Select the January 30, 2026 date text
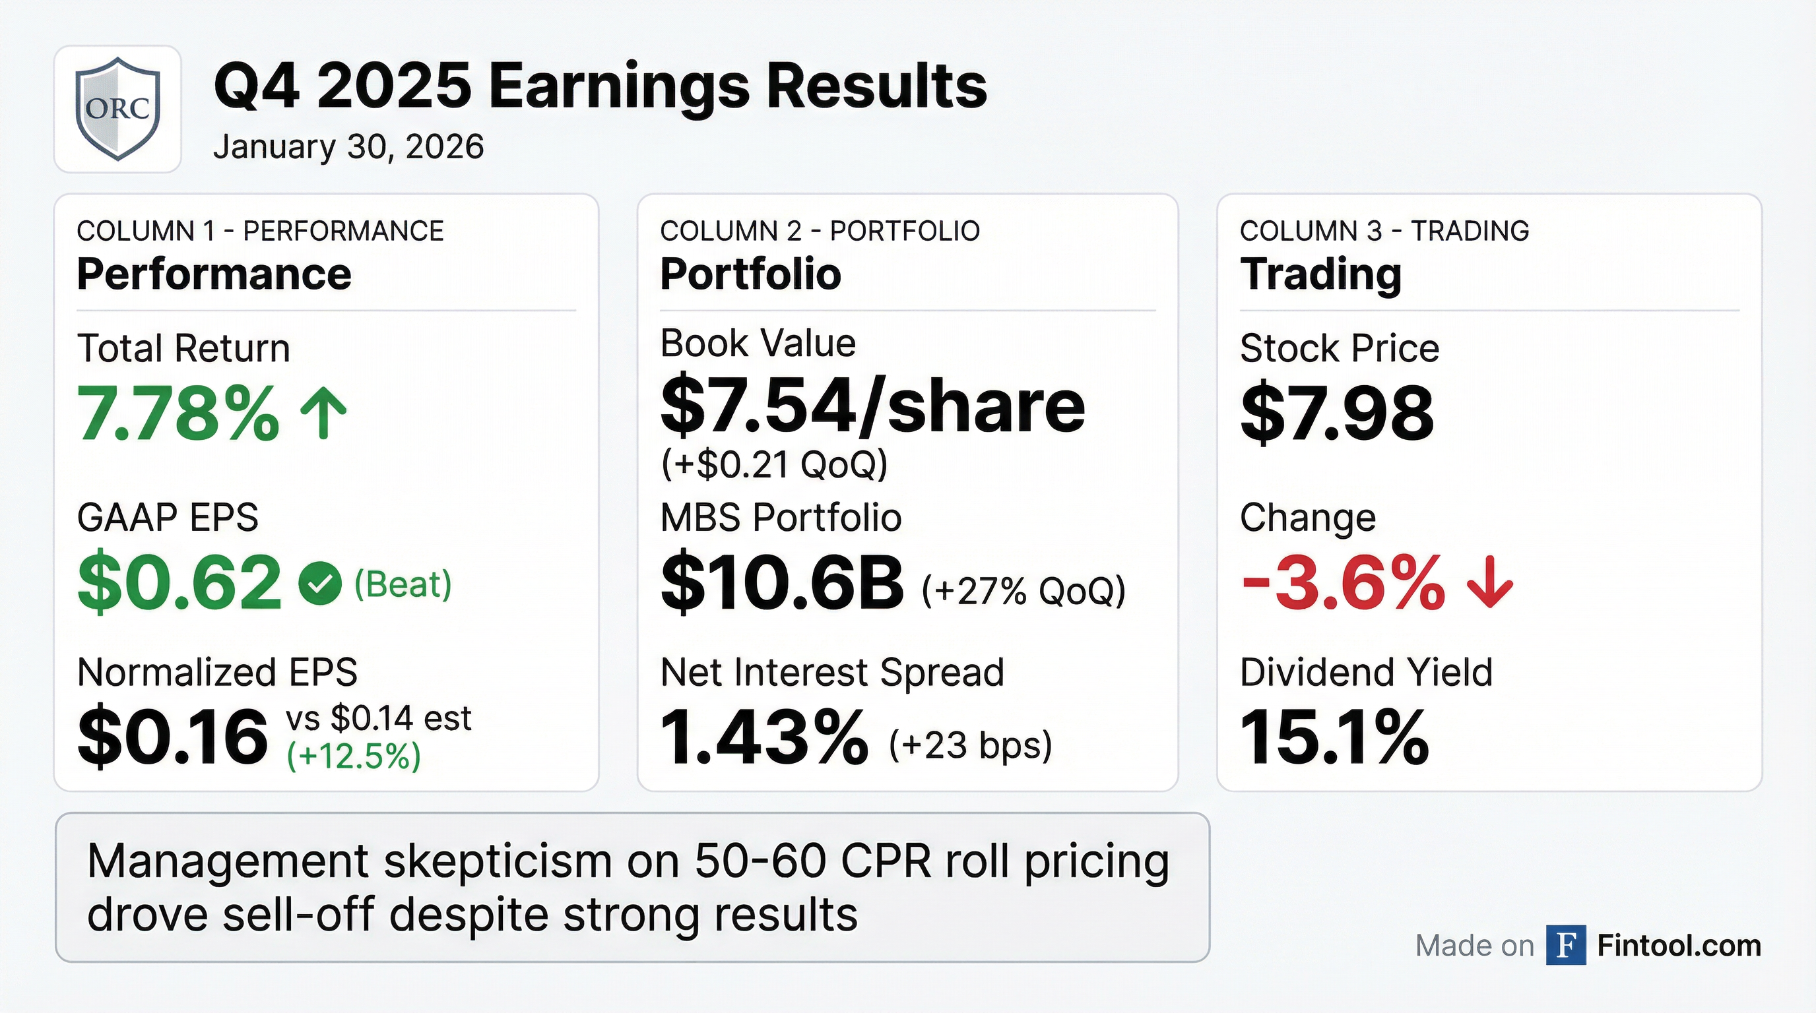Viewport: 1816px width, 1013px height. (348, 147)
